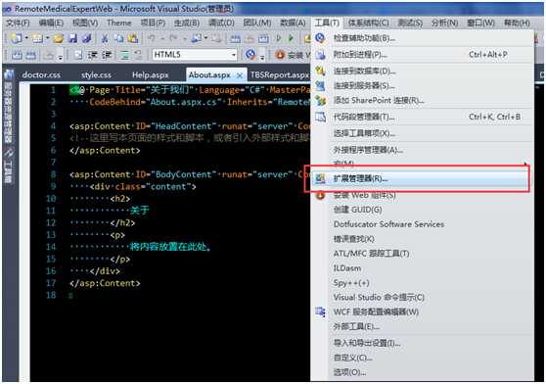Open the 工具(T) menu
This screenshot has height=384, width=546.
coord(326,23)
